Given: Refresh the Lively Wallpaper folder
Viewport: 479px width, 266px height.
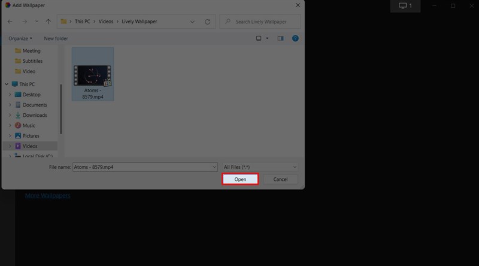Looking at the screenshot, I should (207, 22).
